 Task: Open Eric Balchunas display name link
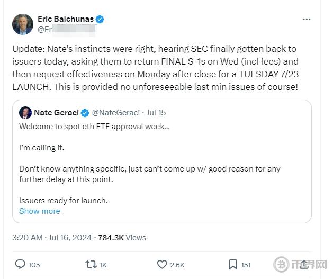65,19
